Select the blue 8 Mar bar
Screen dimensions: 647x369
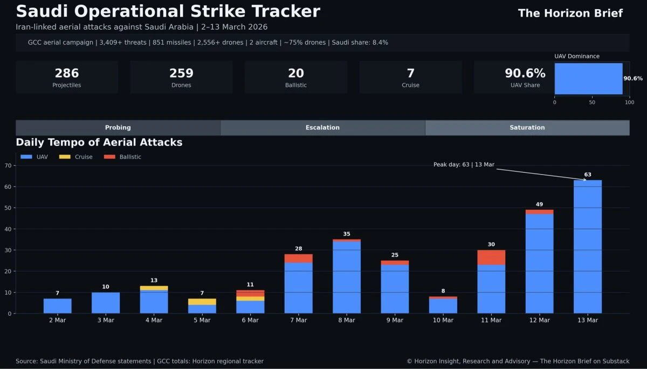[x=347, y=278]
